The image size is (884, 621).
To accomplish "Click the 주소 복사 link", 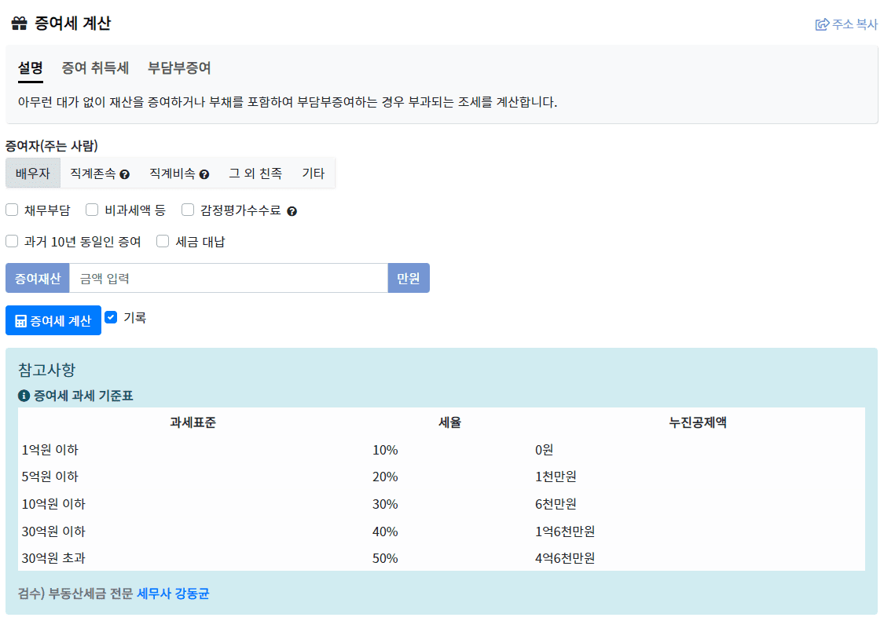I will [x=847, y=24].
